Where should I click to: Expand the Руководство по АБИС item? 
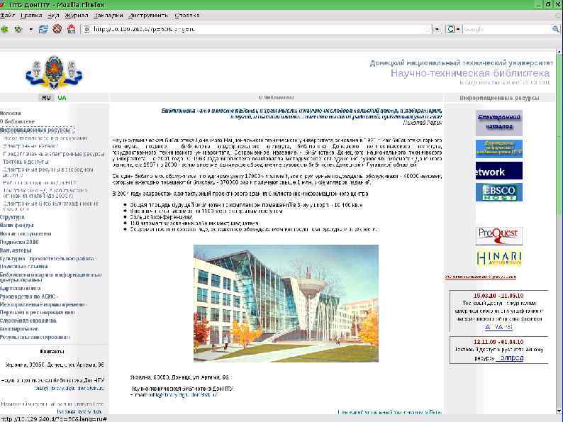tap(29, 296)
